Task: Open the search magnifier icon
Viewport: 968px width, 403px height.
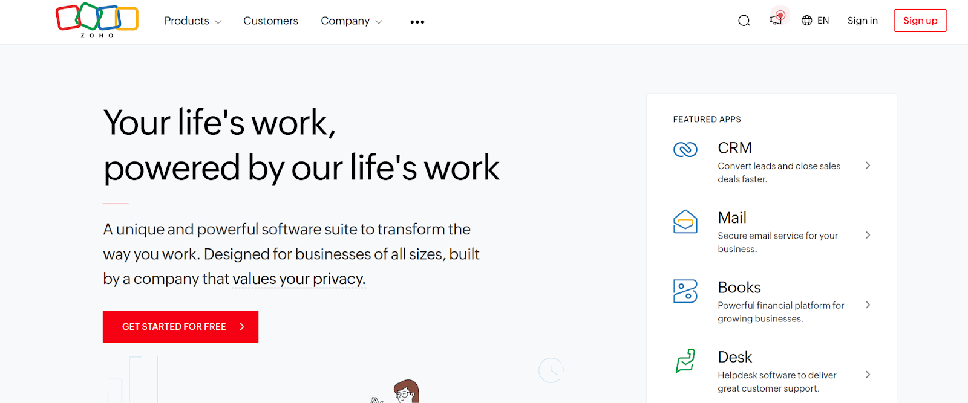Action: pos(744,21)
